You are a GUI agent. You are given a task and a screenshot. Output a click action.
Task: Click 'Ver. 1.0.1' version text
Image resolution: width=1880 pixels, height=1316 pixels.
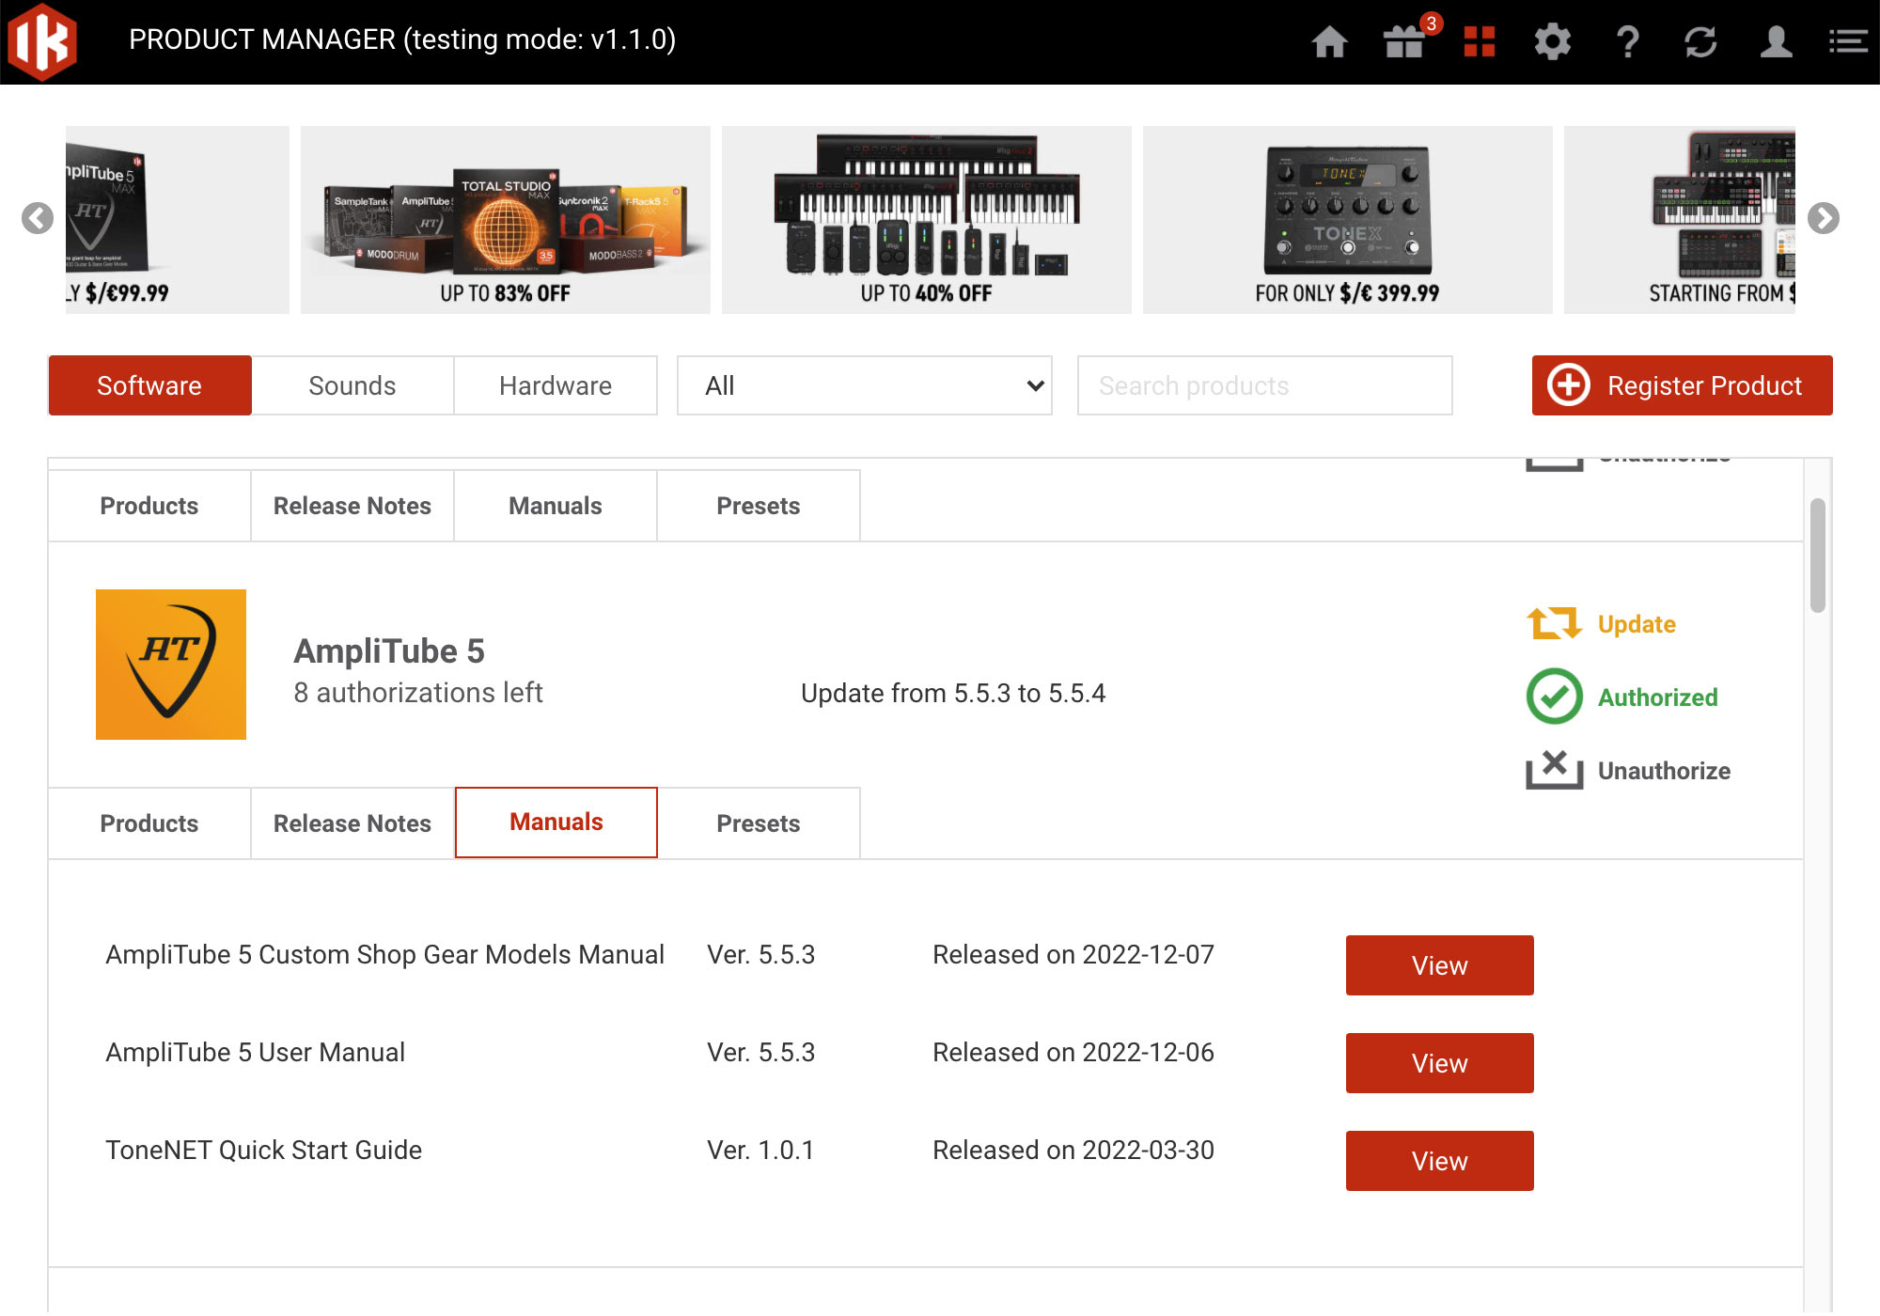[760, 1150]
